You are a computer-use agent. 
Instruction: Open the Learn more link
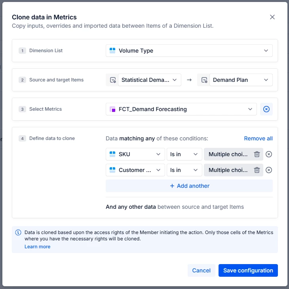point(37,247)
